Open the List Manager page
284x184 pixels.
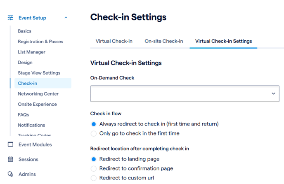point(31,52)
